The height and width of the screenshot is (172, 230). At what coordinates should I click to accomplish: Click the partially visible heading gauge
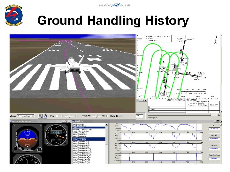click(x=27, y=159)
